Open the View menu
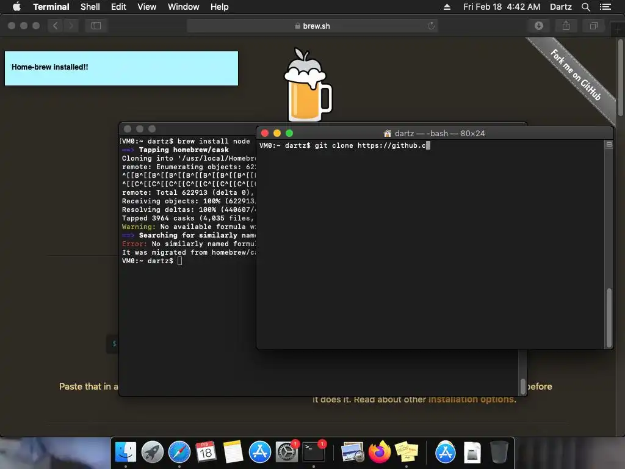 146,7
